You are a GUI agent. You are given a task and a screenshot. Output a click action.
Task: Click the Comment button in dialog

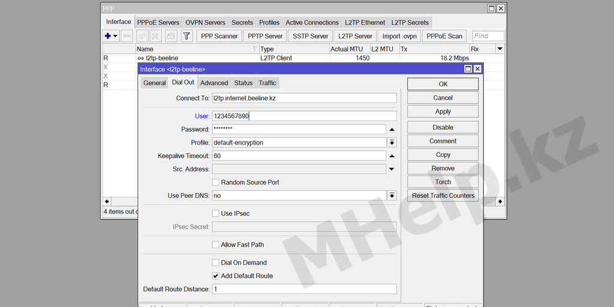pyautogui.click(x=443, y=141)
